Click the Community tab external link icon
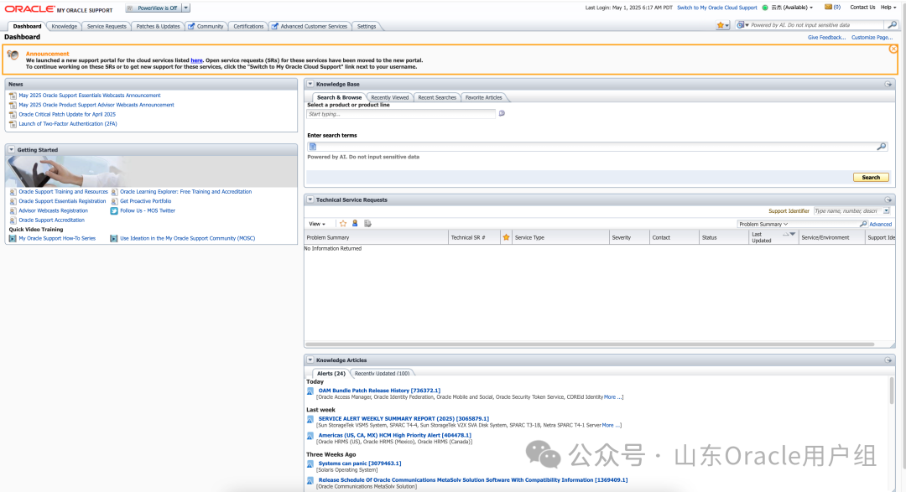The height and width of the screenshot is (492, 906). coord(191,26)
